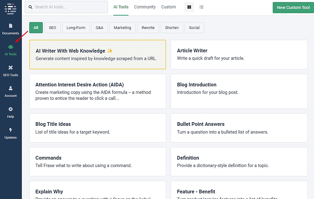Filter tools by Social category

(194, 27)
